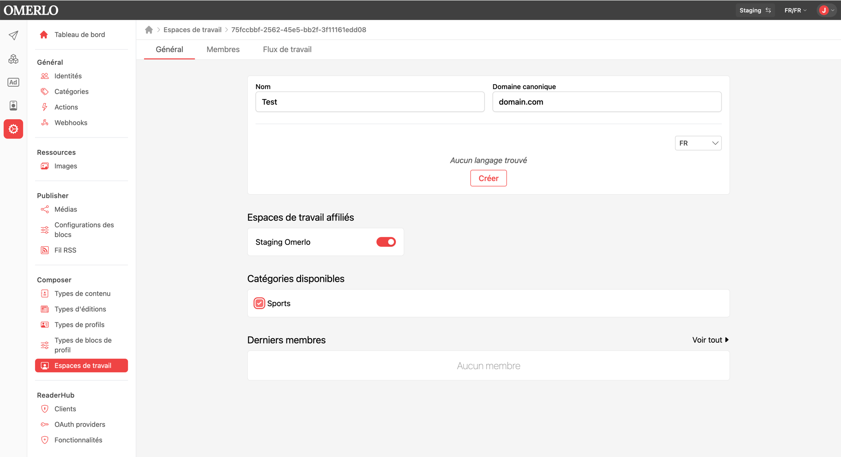Switch to the Général tab
The image size is (841, 457).
pyautogui.click(x=170, y=50)
